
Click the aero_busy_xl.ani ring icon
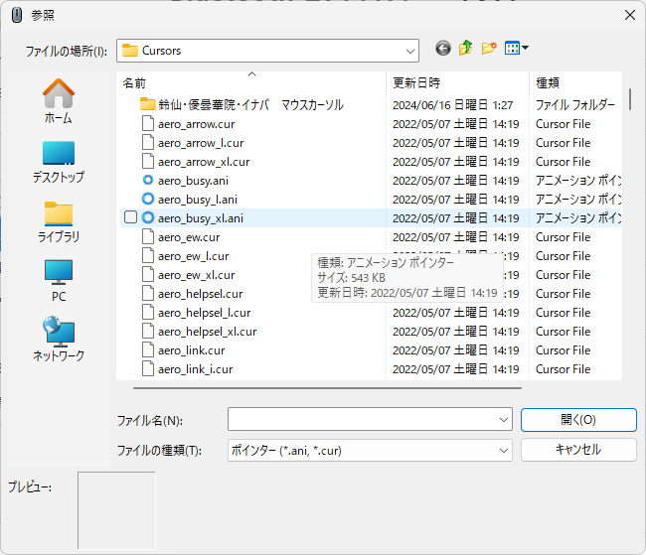[147, 217]
